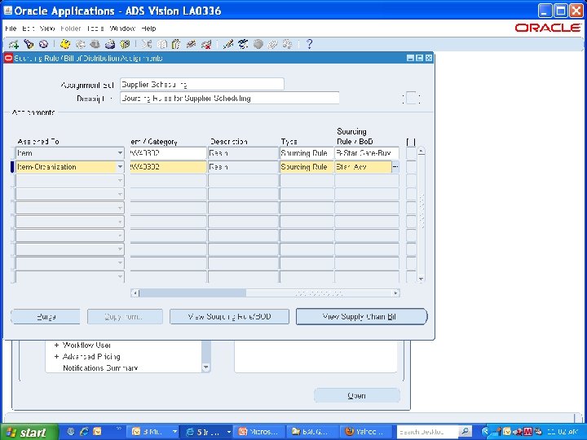Click the Clear Record toolbar icon
Viewport: 587px width, 440px height.
tap(191, 45)
